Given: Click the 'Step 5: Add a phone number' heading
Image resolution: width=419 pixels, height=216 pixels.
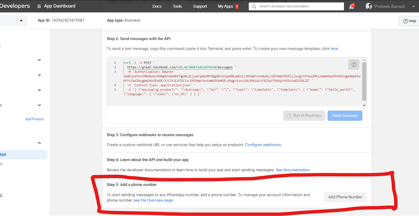Looking at the screenshot, I should point(132,184).
